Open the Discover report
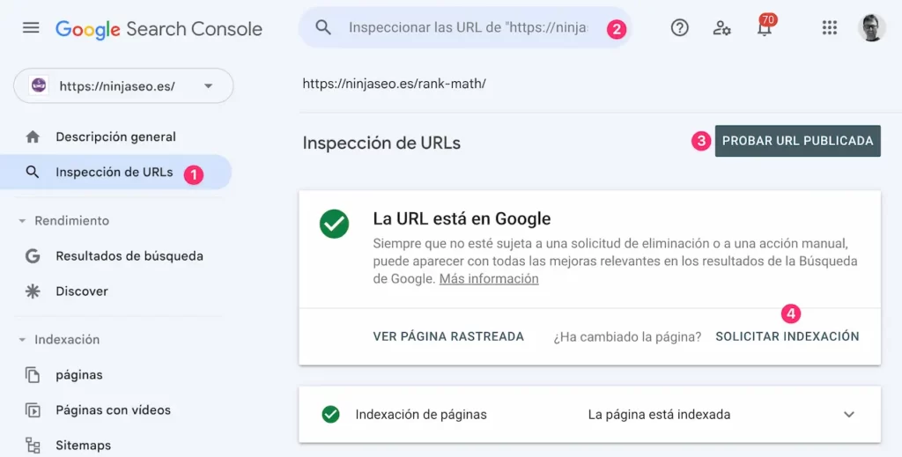Viewport: 902px width, 457px height. 82,291
